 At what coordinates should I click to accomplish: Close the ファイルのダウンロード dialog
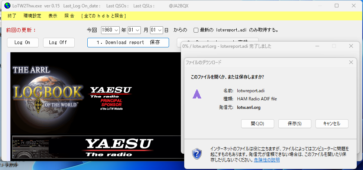coord(351,62)
